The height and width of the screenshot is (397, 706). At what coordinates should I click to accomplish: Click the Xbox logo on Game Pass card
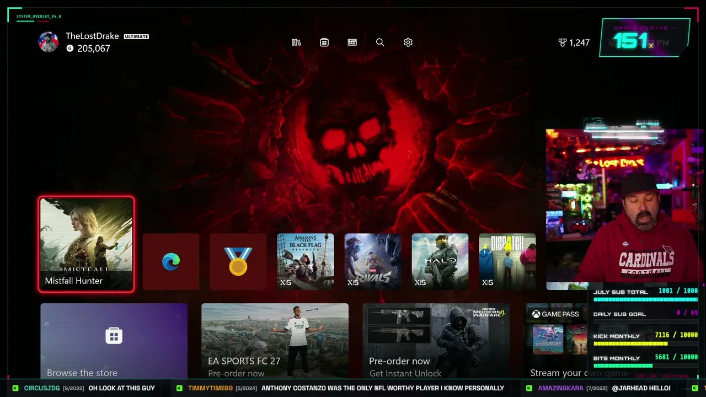coord(536,314)
